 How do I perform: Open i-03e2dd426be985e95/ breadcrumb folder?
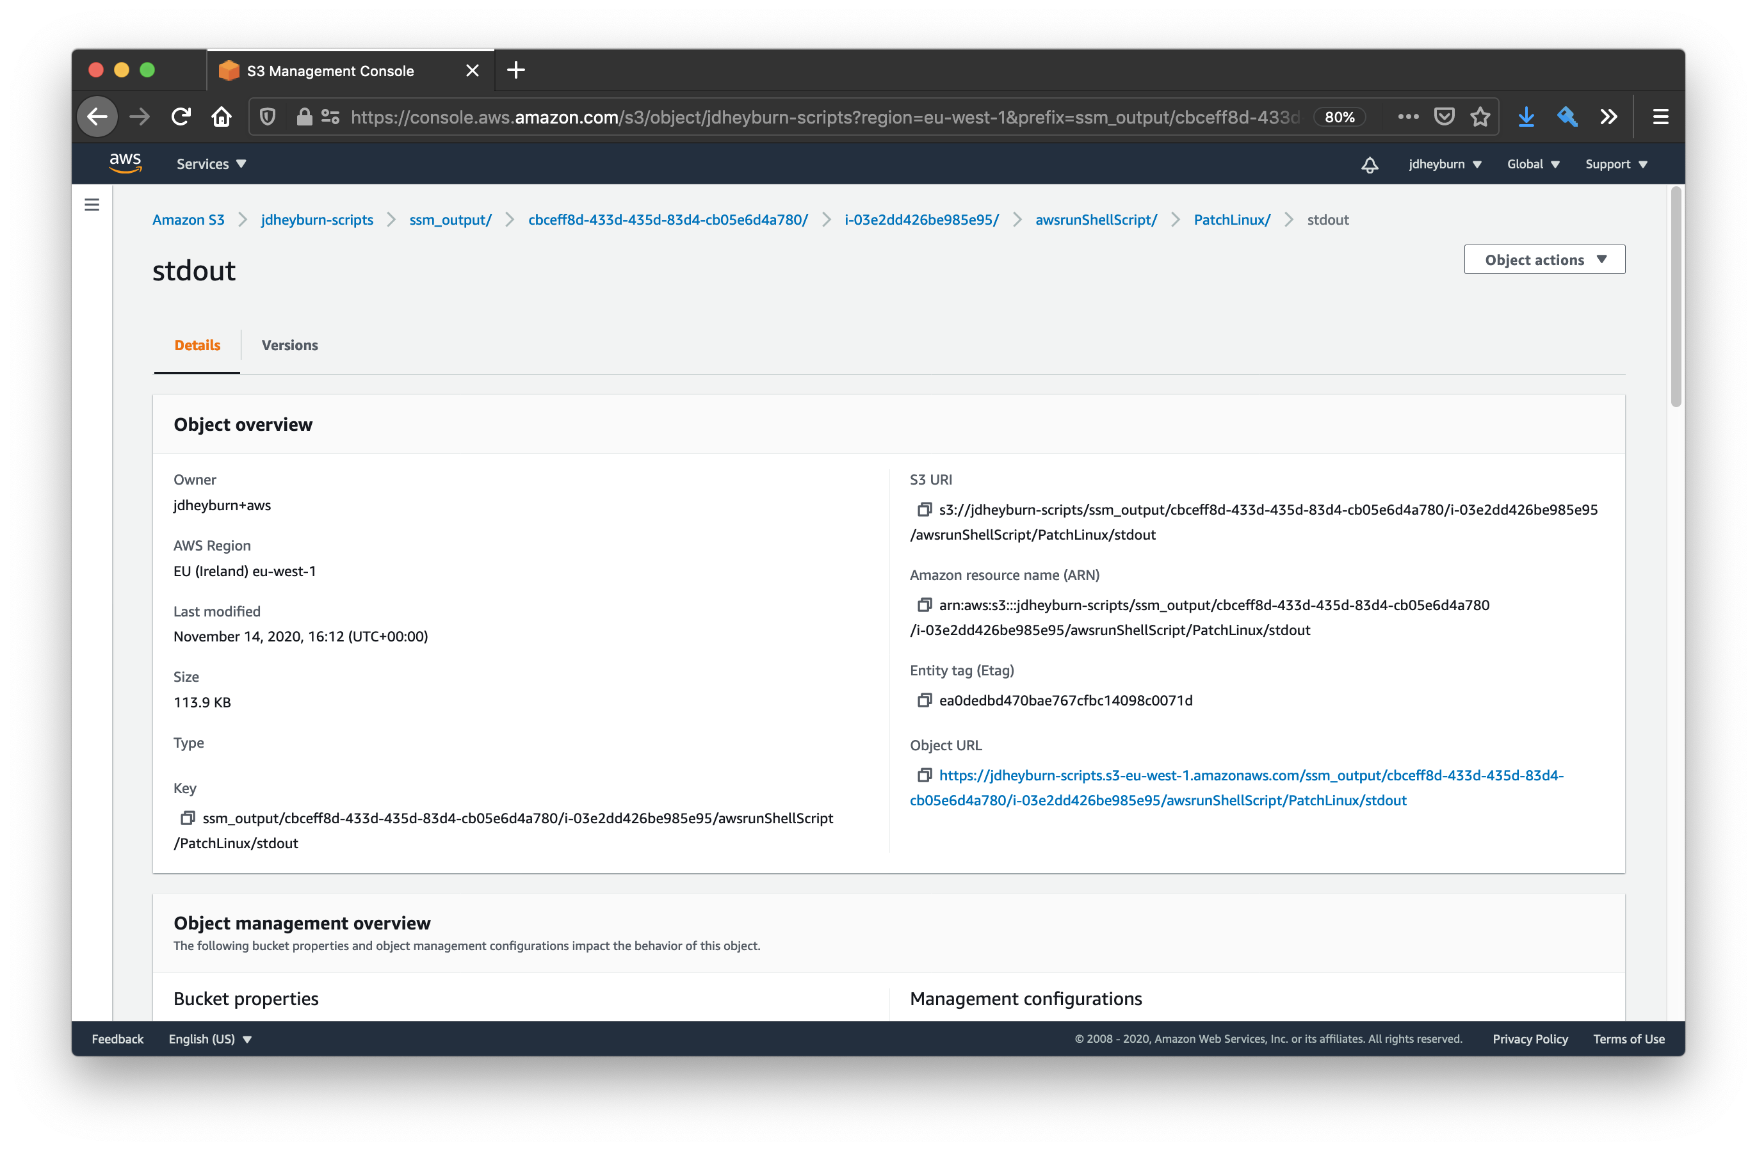pyautogui.click(x=921, y=220)
